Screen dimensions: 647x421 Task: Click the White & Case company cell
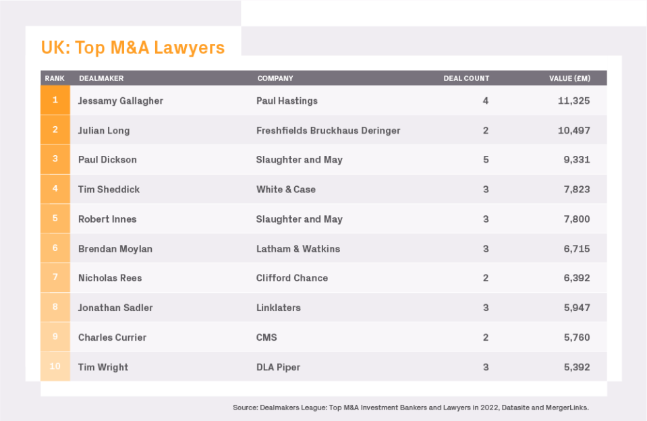tap(286, 190)
